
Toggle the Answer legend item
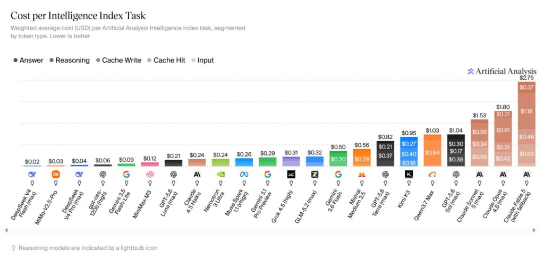(x=29, y=60)
